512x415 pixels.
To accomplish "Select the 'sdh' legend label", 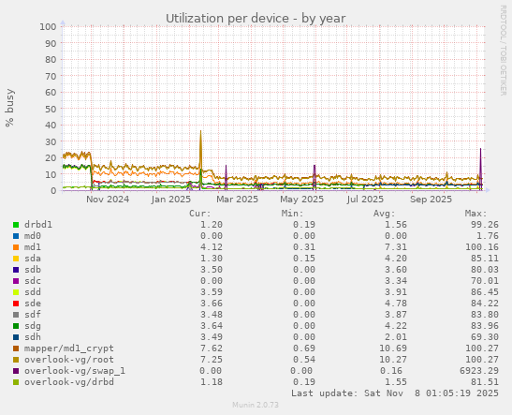I will 33,336.
